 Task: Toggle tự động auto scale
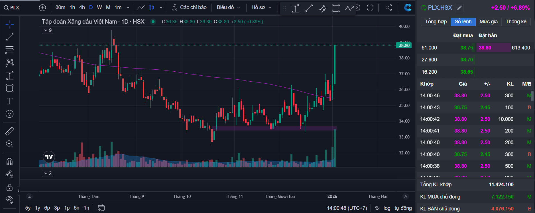tap(403, 208)
